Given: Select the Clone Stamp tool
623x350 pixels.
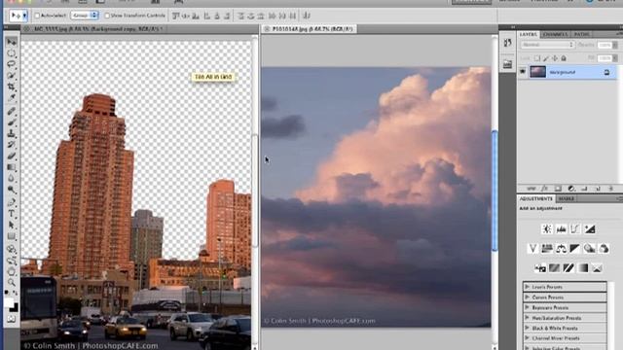Looking at the screenshot, I should click(12, 134).
